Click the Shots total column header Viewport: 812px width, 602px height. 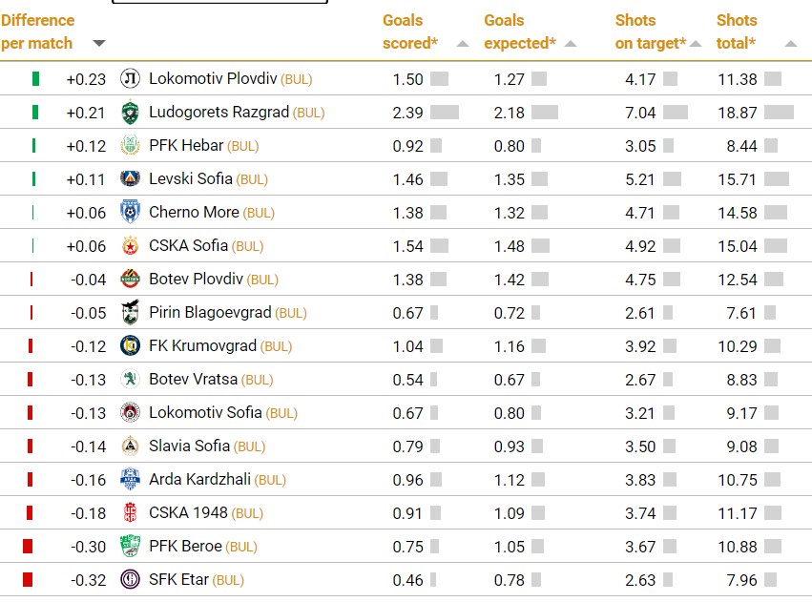pos(737,31)
